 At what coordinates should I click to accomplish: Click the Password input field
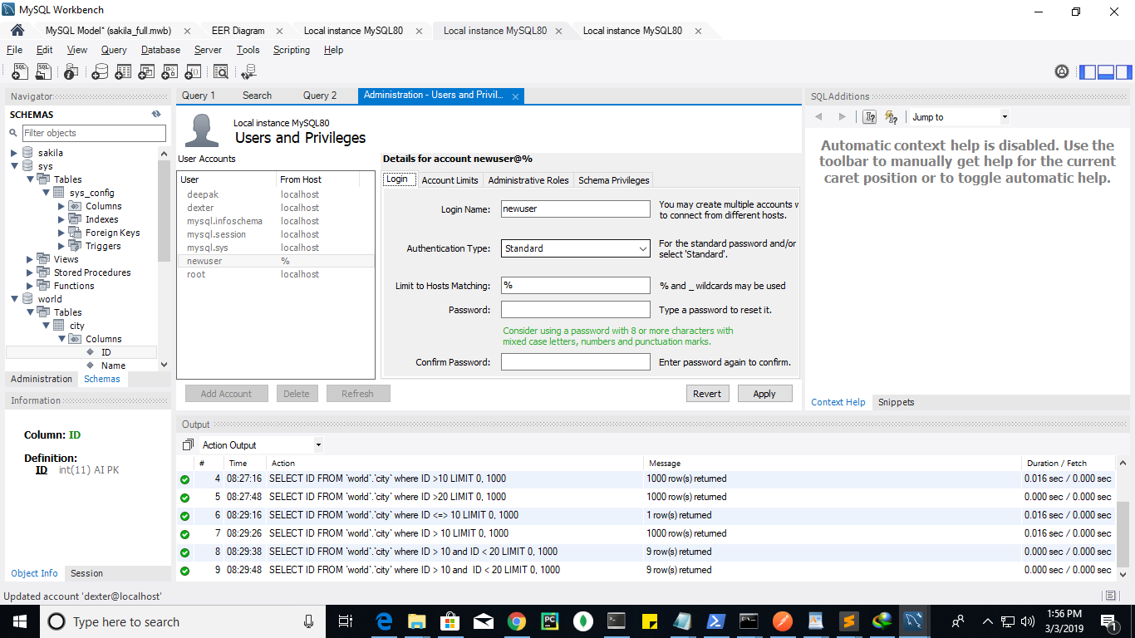click(575, 310)
